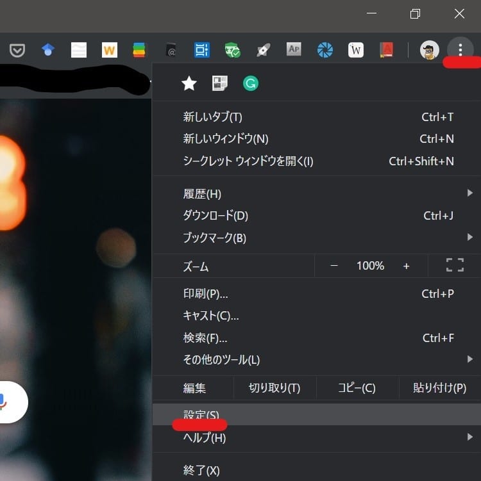Screen dimensions: 481x481
Task: Minimize the Chrome window
Action: click(372, 13)
